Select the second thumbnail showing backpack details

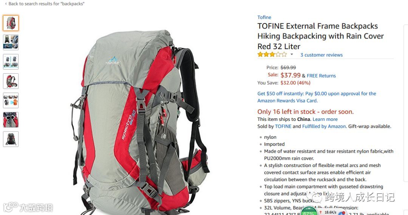11,42
